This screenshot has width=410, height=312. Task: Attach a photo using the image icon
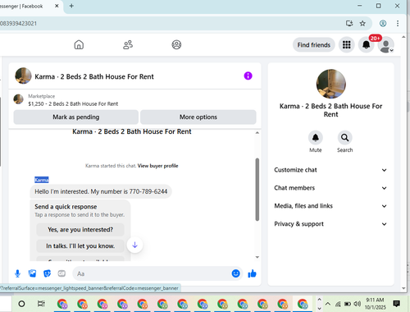[32, 273]
